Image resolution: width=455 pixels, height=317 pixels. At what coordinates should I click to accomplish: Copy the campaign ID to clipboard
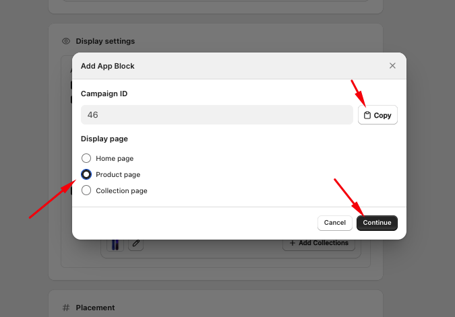[377, 115]
